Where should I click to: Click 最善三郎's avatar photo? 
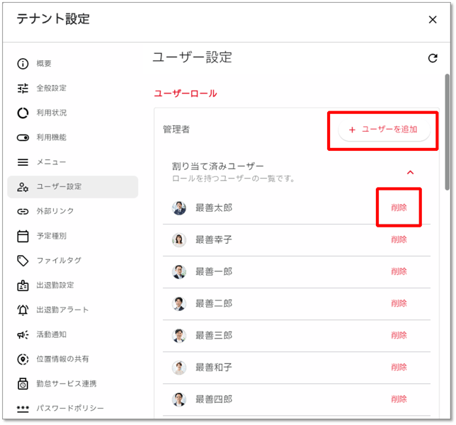179,336
